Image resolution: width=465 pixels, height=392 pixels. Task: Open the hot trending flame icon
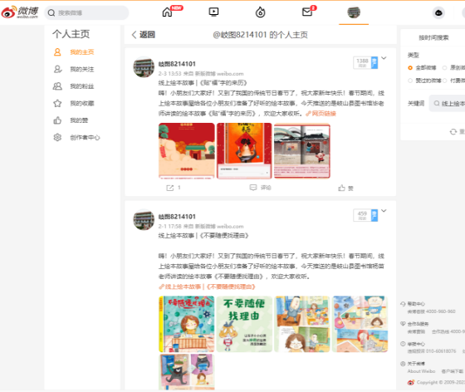click(x=261, y=12)
